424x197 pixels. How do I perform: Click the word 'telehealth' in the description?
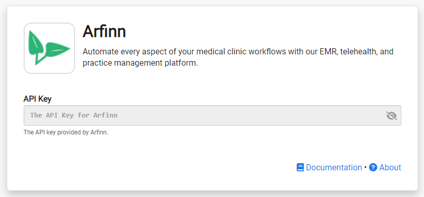click(x=358, y=51)
